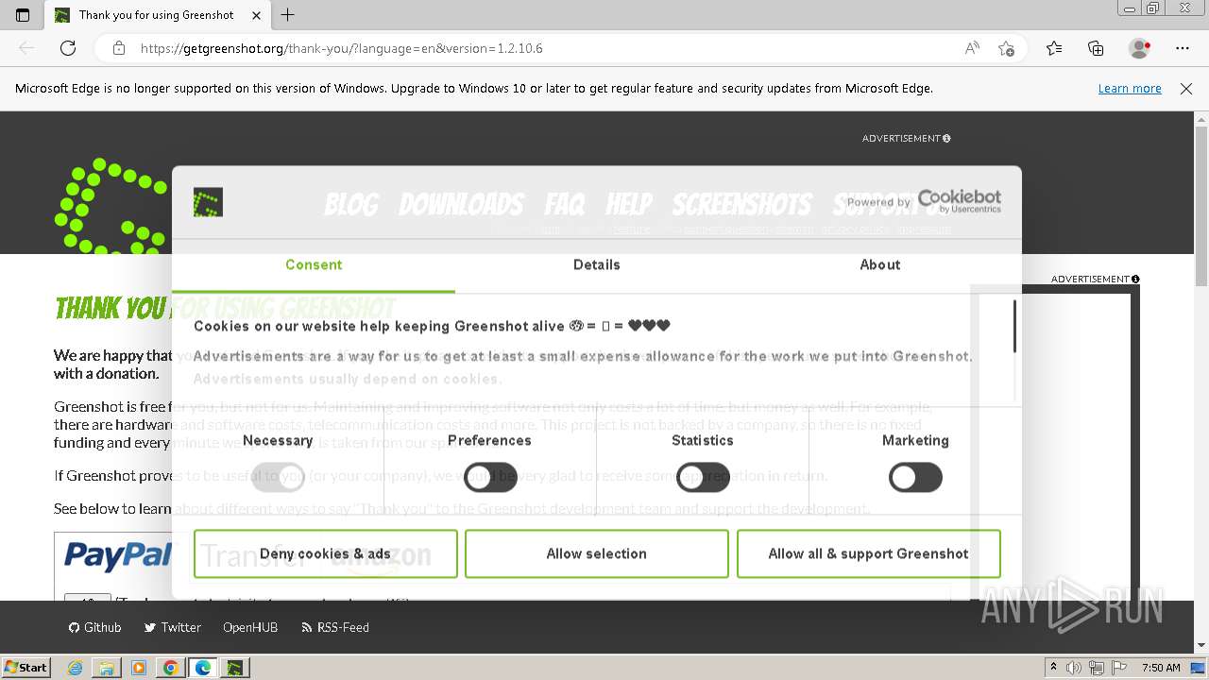Dismiss the Edge unsupported notification bar
This screenshot has height=680, width=1209.
point(1186,88)
